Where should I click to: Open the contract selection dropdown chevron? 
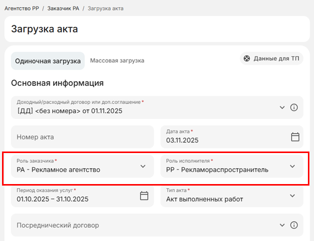coord(282,108)
